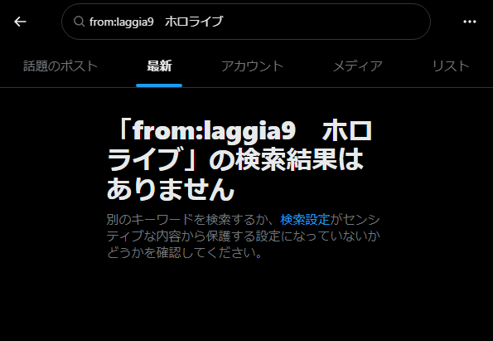Click 'from:laggia9' text inside search box
This screenshot has height=341, width=493.
coord(121,22)
